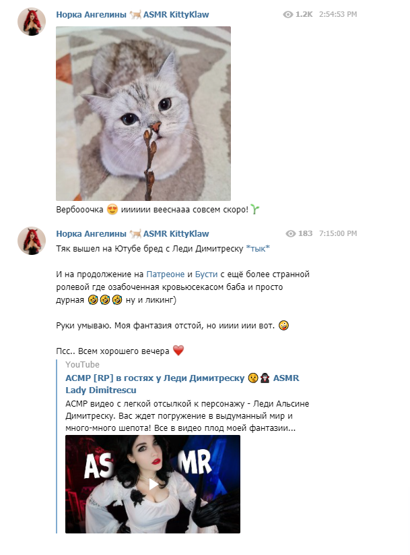Click the channel avatar beside the cat post
The width and height of the screenshot is (410, 555).
tap(32, 22)
